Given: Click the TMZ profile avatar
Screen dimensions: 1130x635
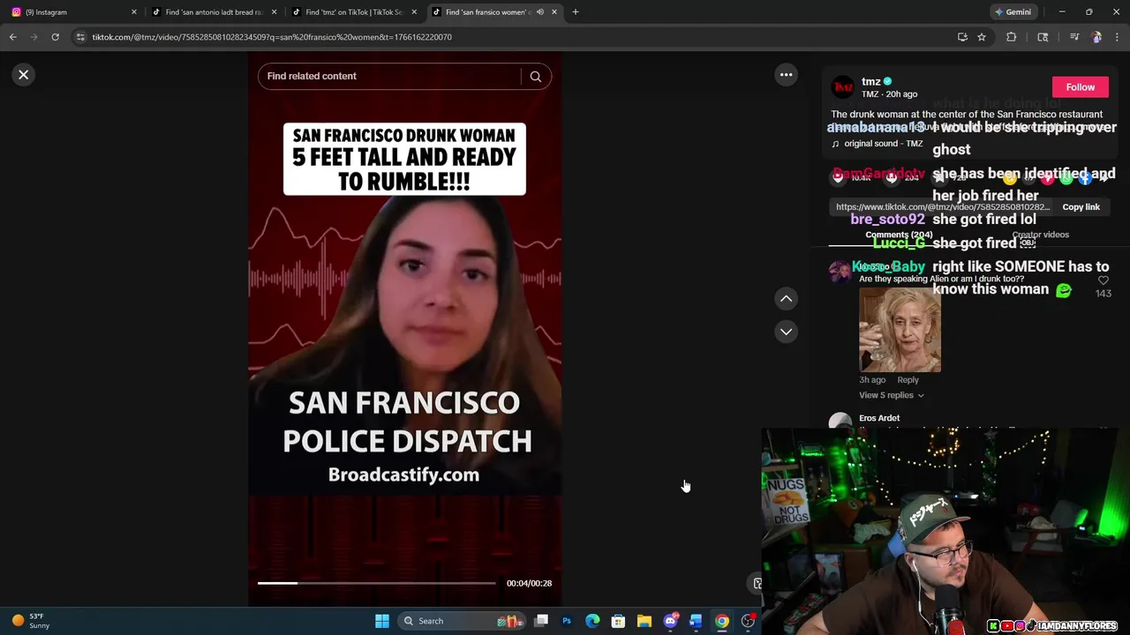Looking at the screenshot, I should [x=843, y=87].
